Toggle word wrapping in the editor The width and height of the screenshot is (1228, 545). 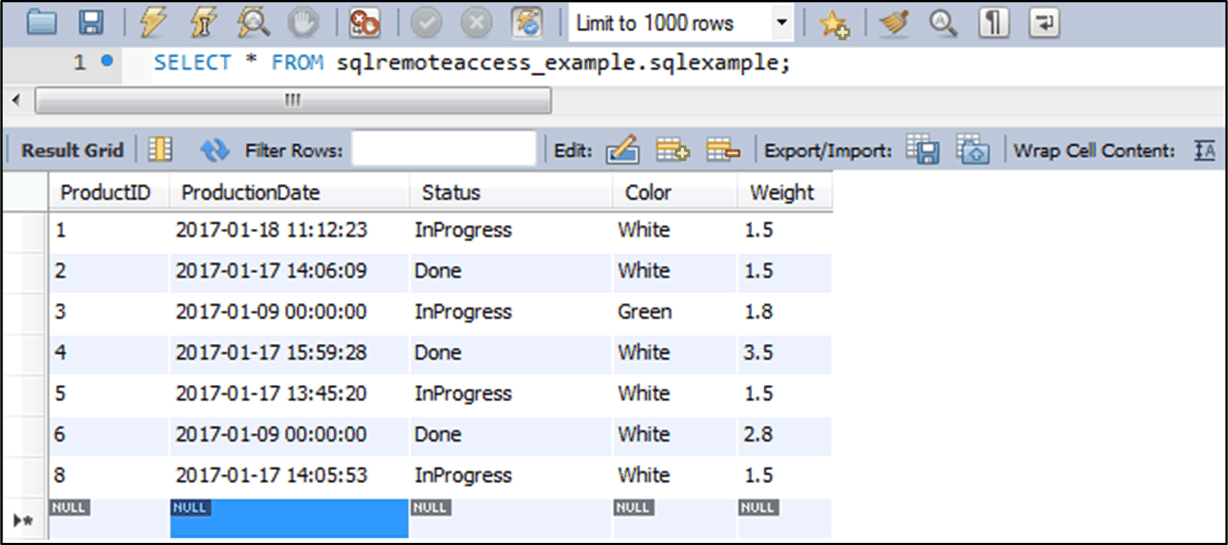[1044, 23]
